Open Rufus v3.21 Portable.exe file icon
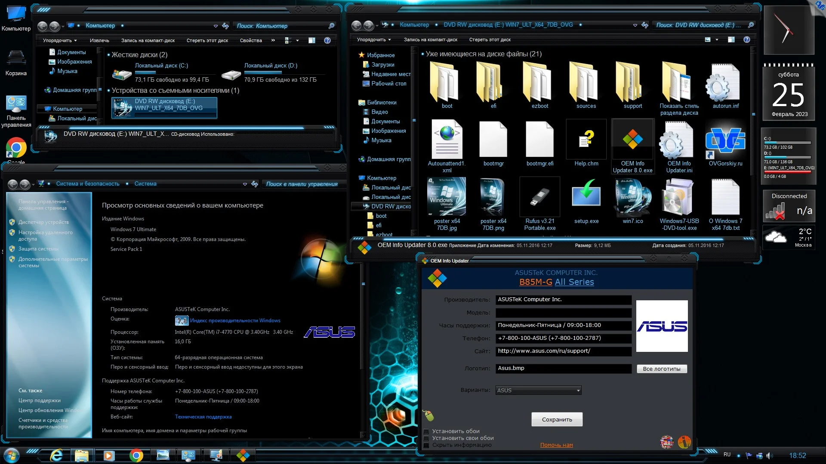 pos(539,197)
